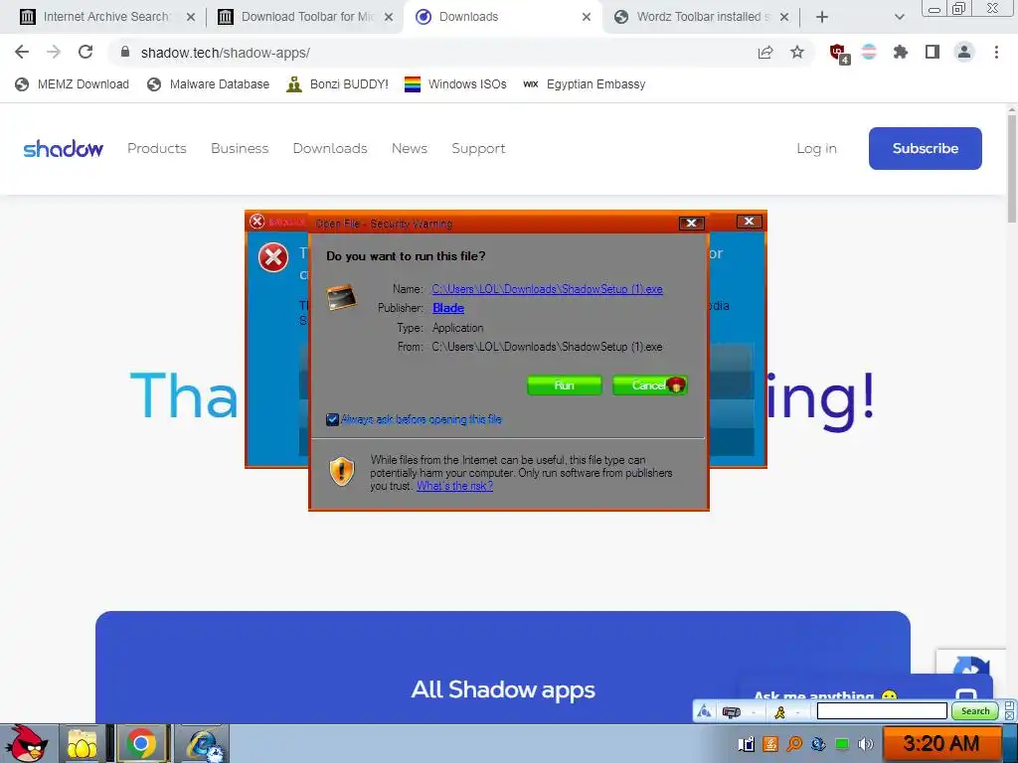
Task: Click the ShadowSetup application file icon
Action: 342,298
